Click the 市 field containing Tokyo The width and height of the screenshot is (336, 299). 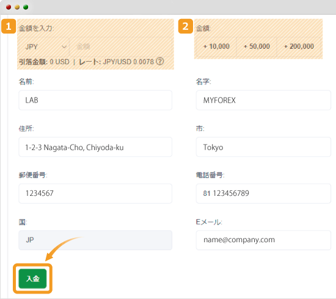(263, 147)
